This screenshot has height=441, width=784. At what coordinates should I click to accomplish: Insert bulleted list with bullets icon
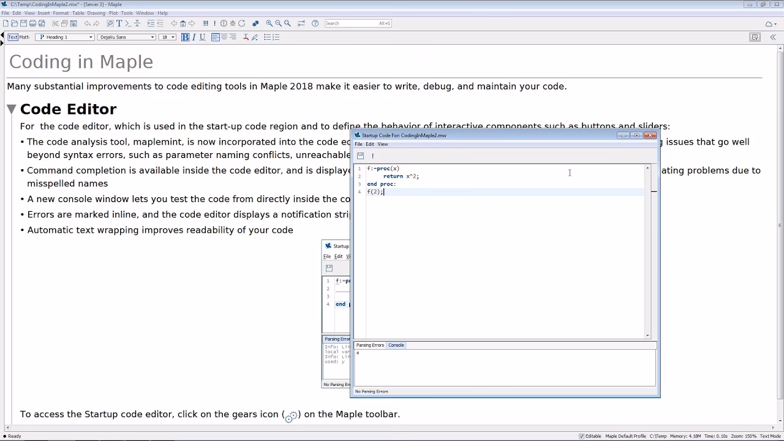tap(268, 37)
